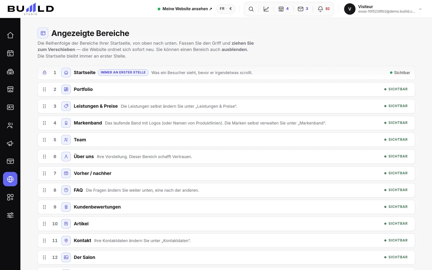Open the mail icon with badge 3
Screen dimensions: 432x270
(x=303, y=9)
